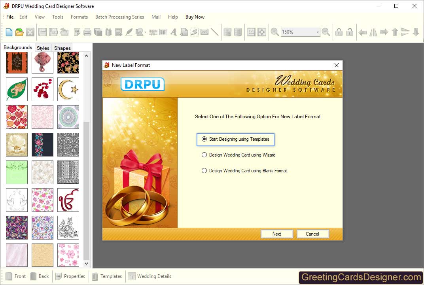Switch to the Backgrounds tab
Viewport: 424px width, 285px height.
(17, 47)
